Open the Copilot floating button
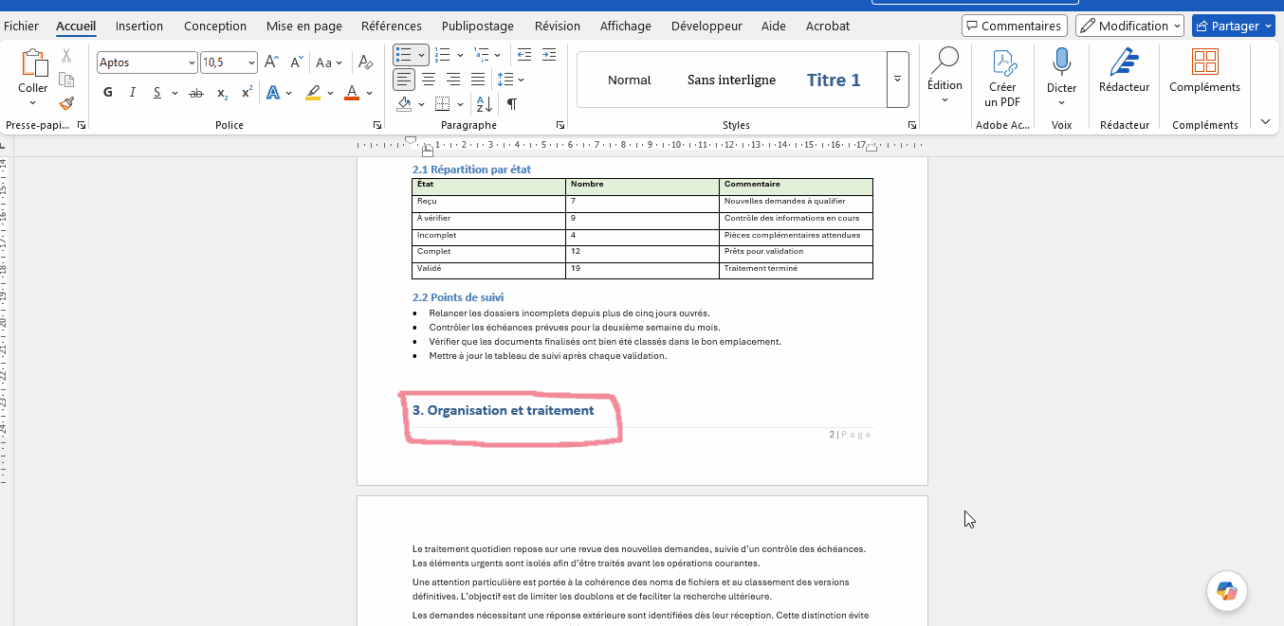This screenshot has height=626, width=1284. click(x=1226, y=591)
